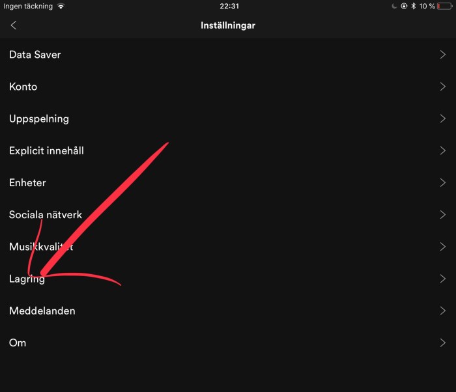Open the Explicit innehåll option
This screenshot has height=392, width=456.
click(x=228, y=150)
